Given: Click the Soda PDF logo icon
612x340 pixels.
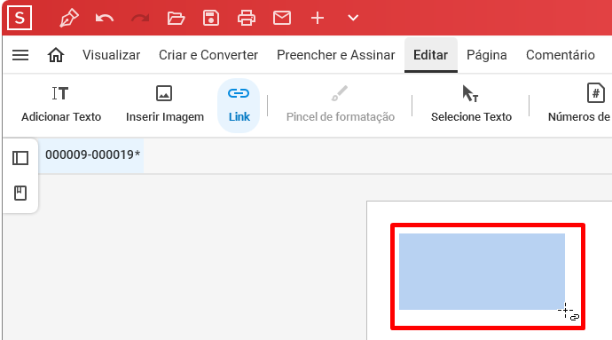Looking at the screenshot, I should point(20,18).
